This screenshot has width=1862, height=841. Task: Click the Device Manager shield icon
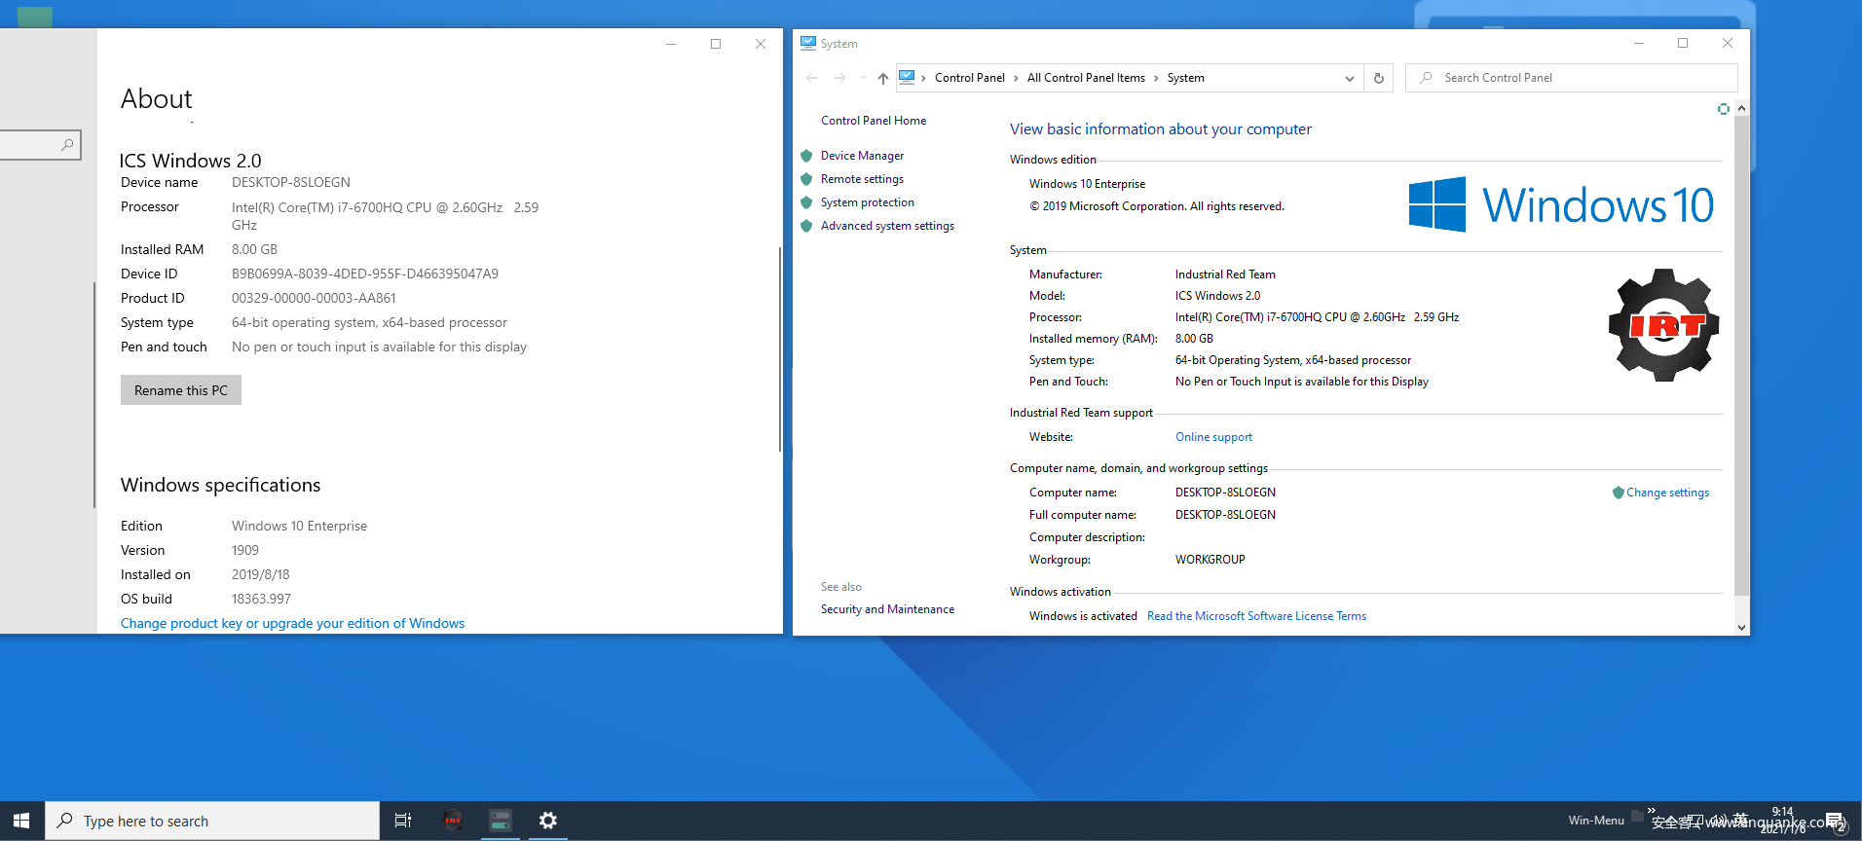[806, 156]
